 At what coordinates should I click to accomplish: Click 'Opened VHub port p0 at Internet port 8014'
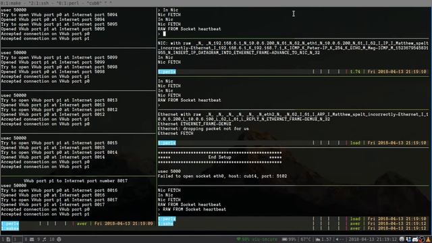[53, 157]
